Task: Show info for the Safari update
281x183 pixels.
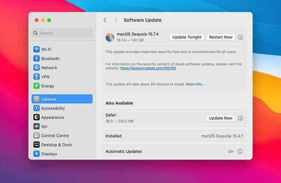Action: click(240, 118)
